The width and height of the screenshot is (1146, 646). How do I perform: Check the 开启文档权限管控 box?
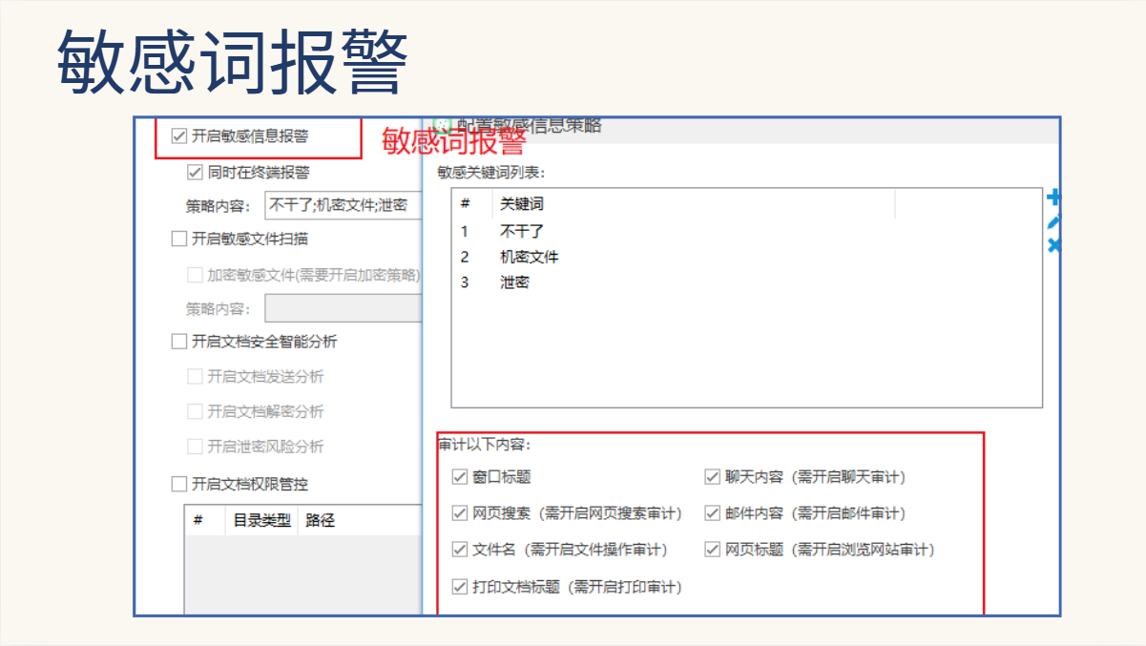tap(178, 484)
